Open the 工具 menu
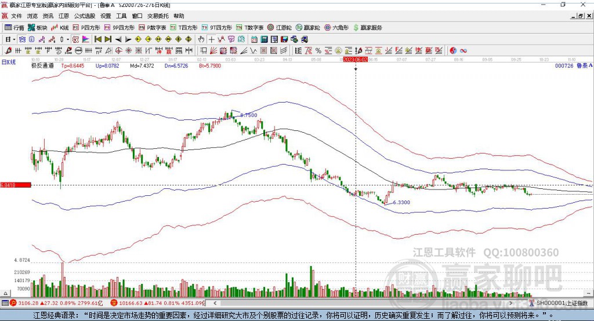594x321 pixels. tap(121, 16)
